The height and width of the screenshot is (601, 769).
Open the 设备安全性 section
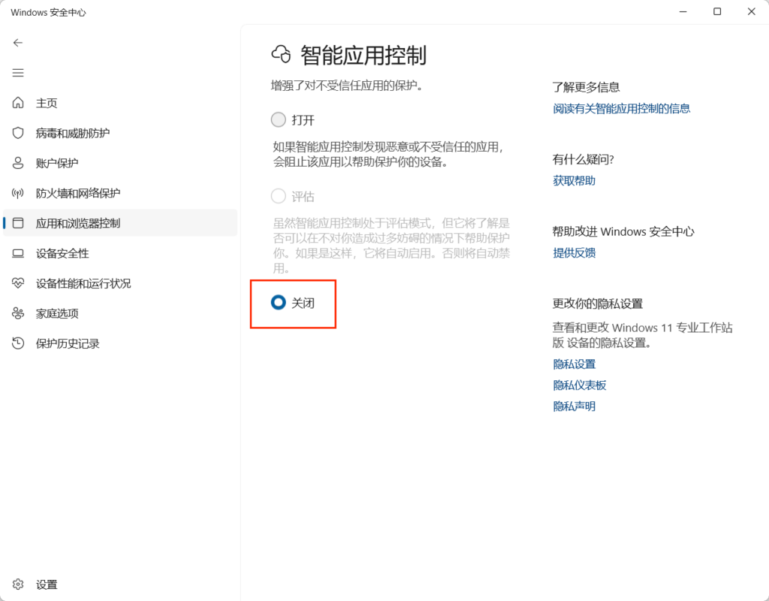click(x=120, y=253)
